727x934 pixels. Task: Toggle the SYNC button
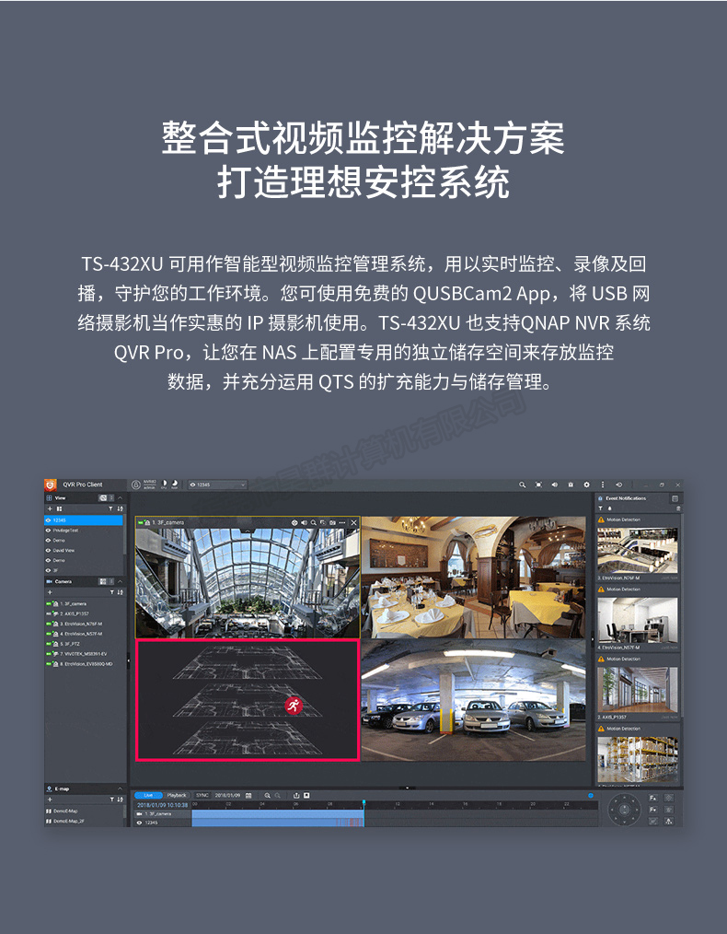tap(202, 795)
